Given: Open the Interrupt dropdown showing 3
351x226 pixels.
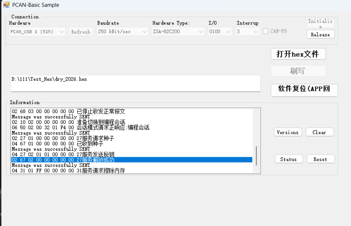Looking at the screenshot, I should coord(247,32).
